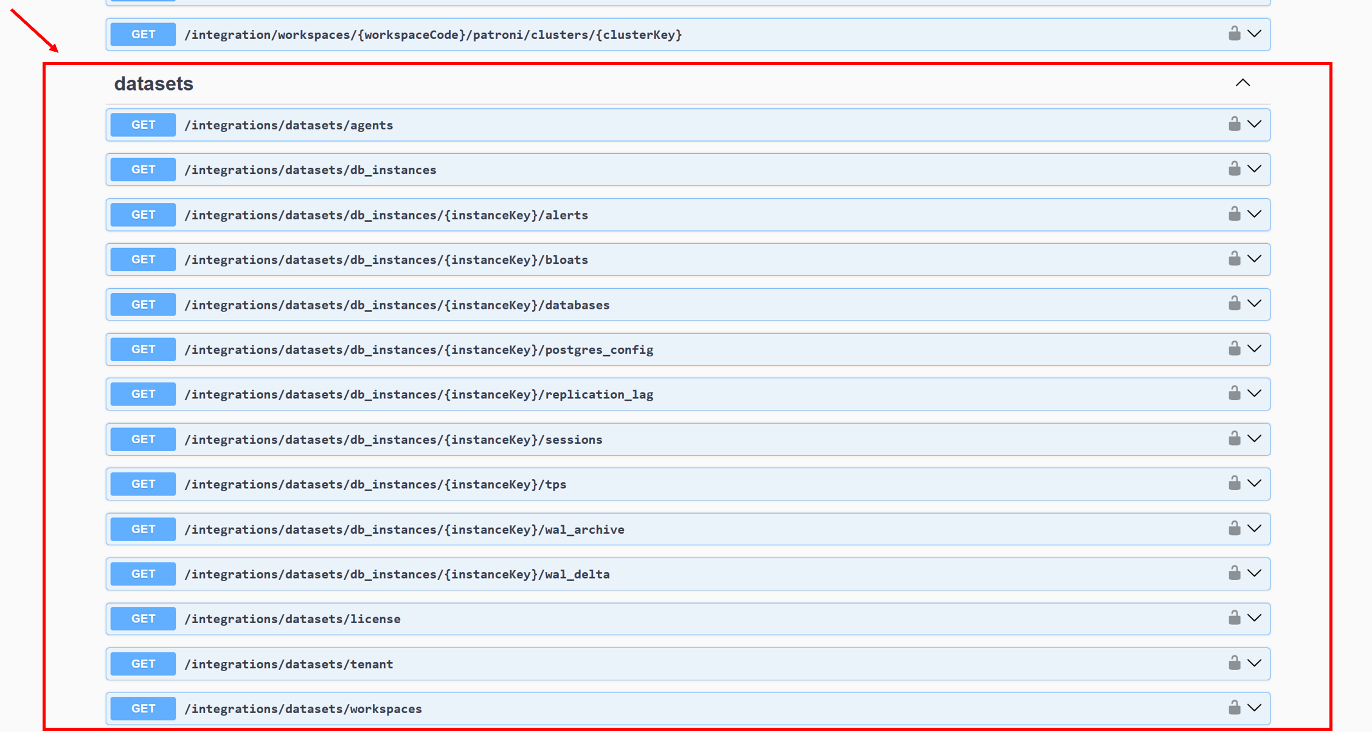Expand the tps endpoint chevron
1372x732 pixels.
click(1254, 484)
